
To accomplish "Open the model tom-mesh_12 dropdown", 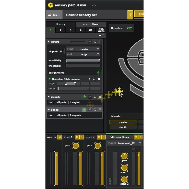I will coord(124,143).
